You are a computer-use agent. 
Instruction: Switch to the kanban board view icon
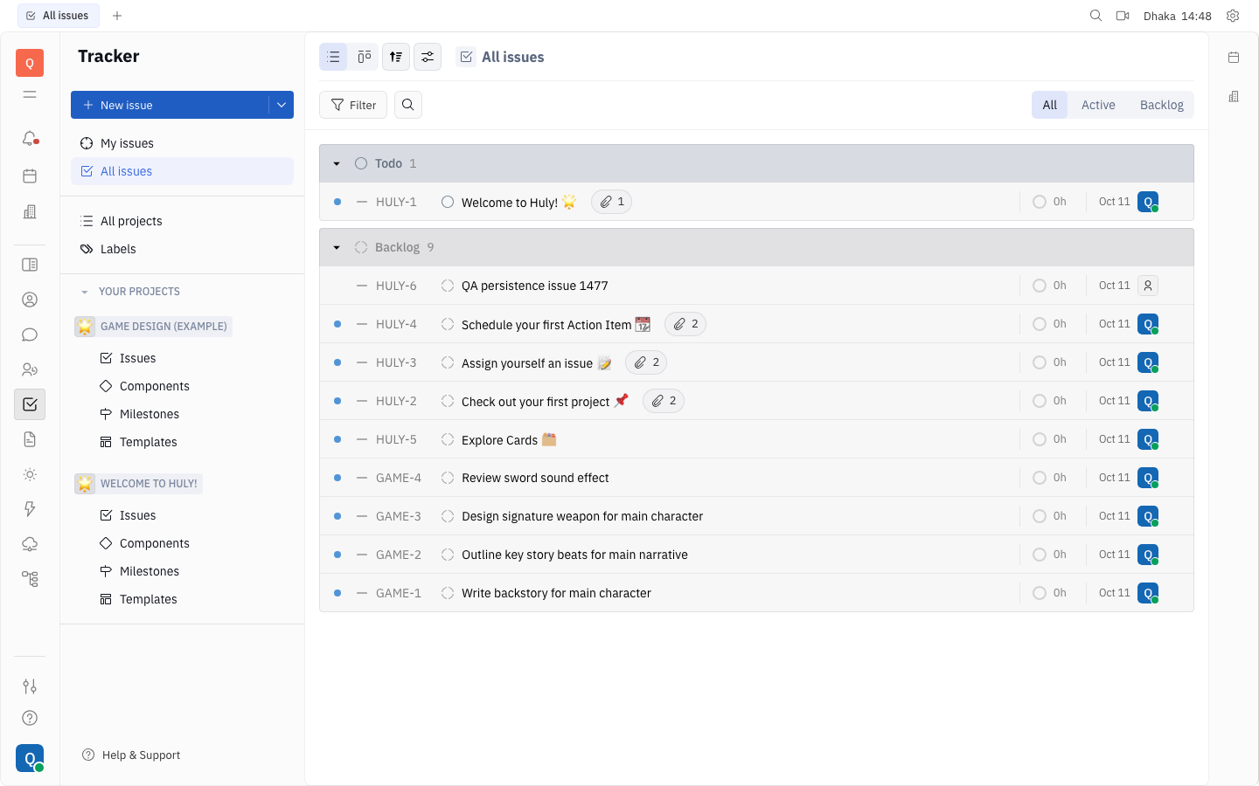click(x=365, y=57)
